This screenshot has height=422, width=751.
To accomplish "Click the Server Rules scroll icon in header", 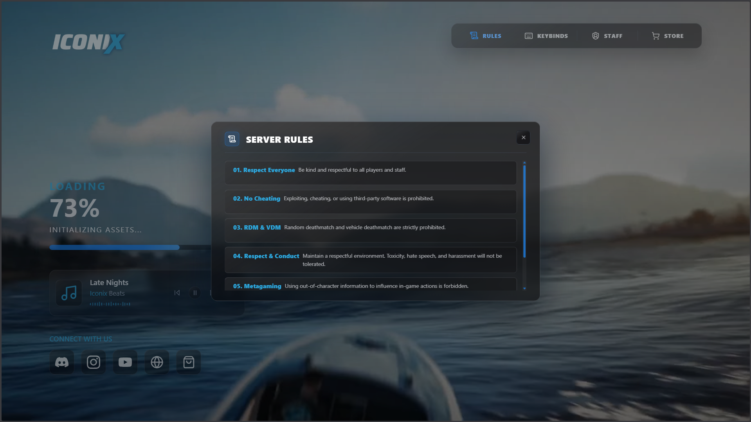I will tap(232, 139).
